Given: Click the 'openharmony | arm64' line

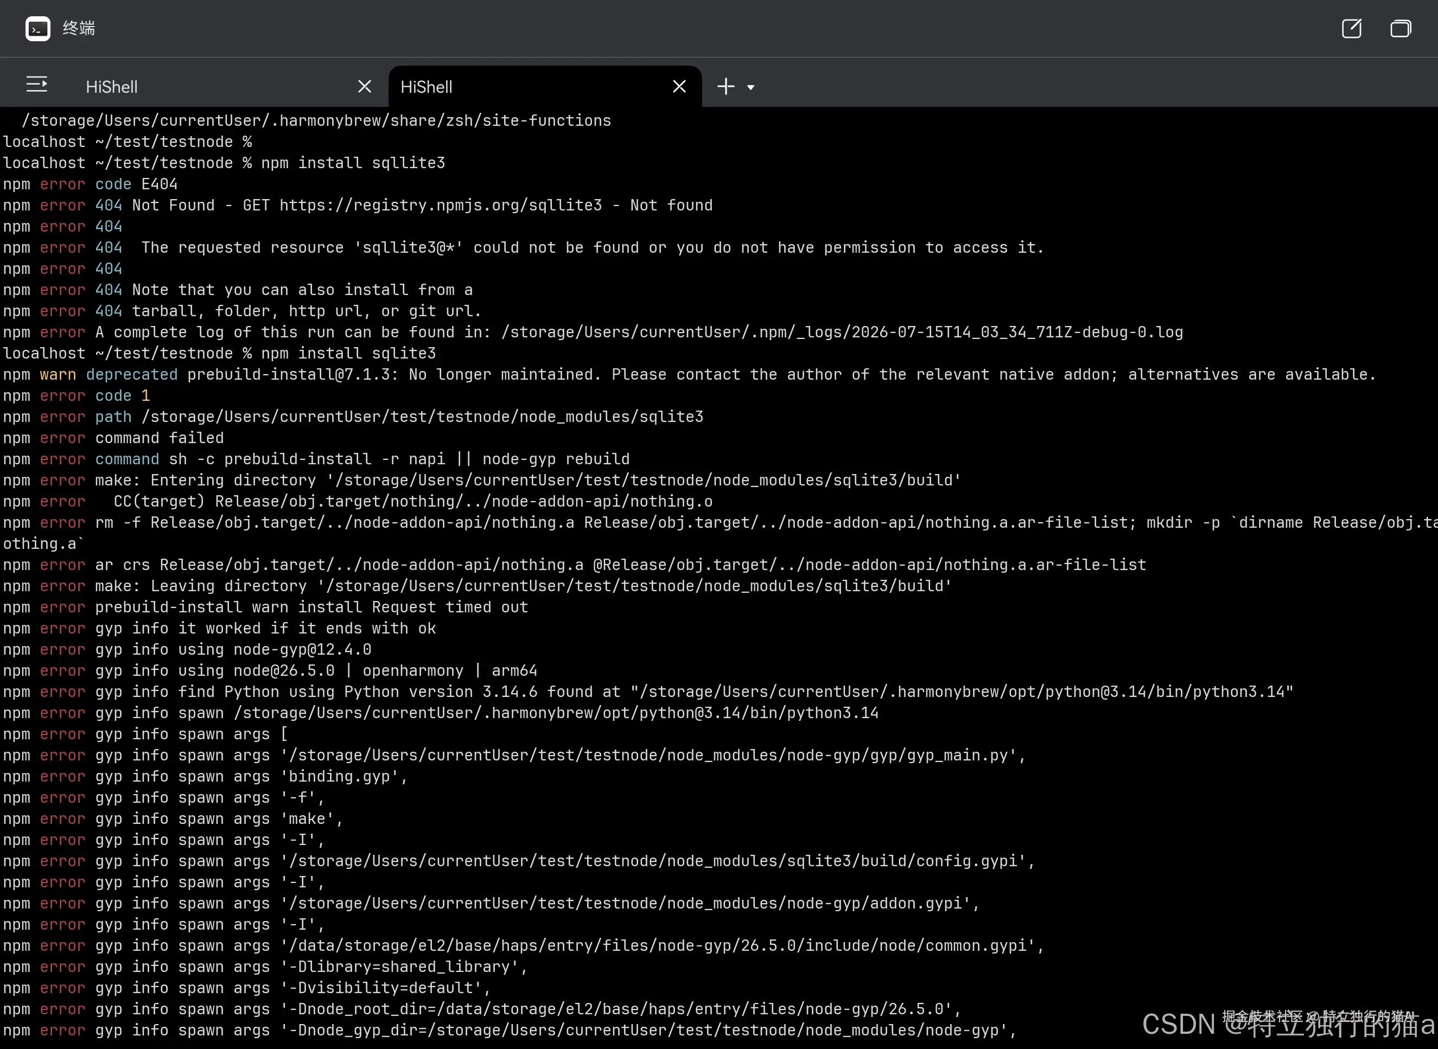Looking at the screenshot, I should [270, 671].
